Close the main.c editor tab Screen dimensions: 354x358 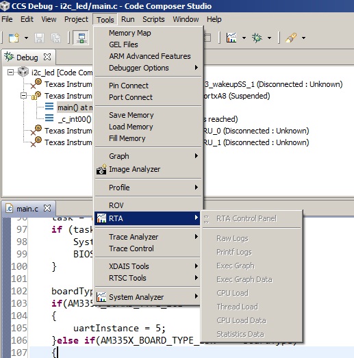click(47, 208)
